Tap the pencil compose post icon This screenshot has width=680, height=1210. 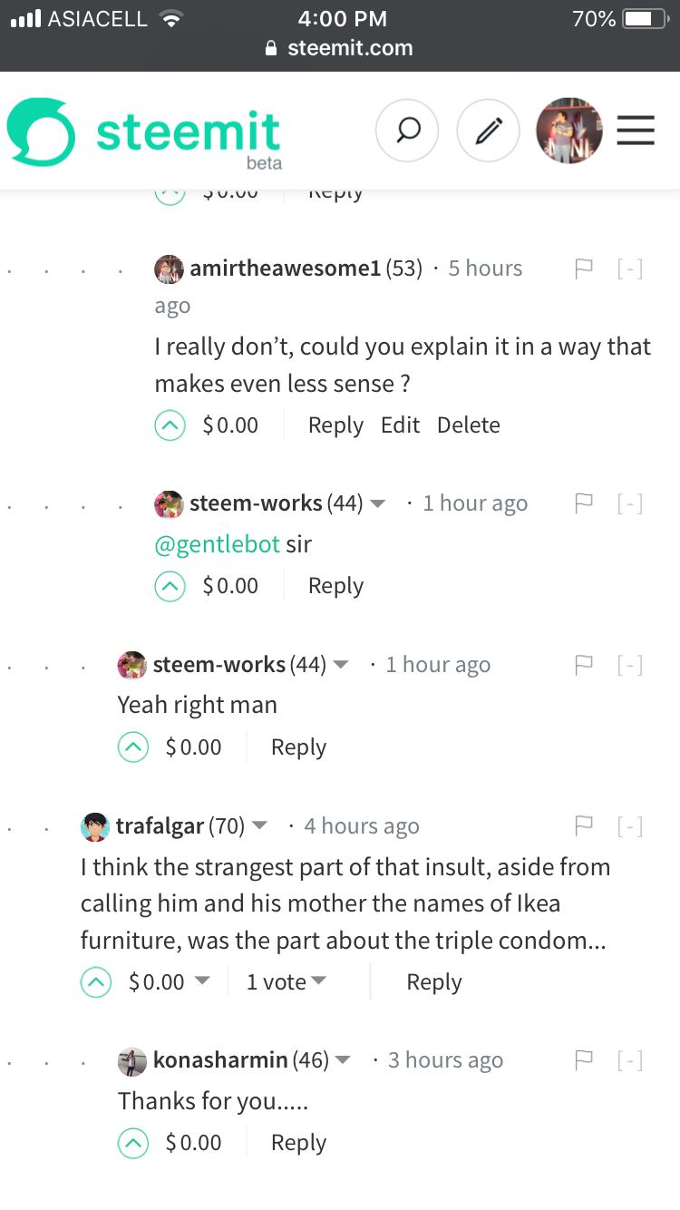[488, 132]
